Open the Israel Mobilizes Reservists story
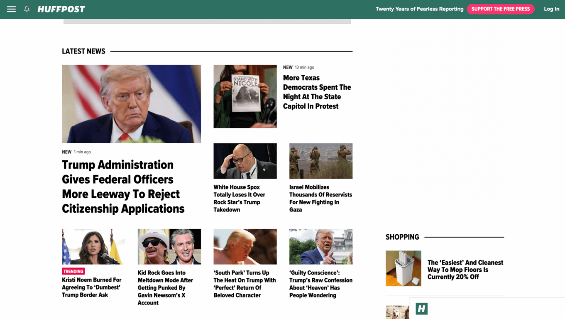 point(320,198)
